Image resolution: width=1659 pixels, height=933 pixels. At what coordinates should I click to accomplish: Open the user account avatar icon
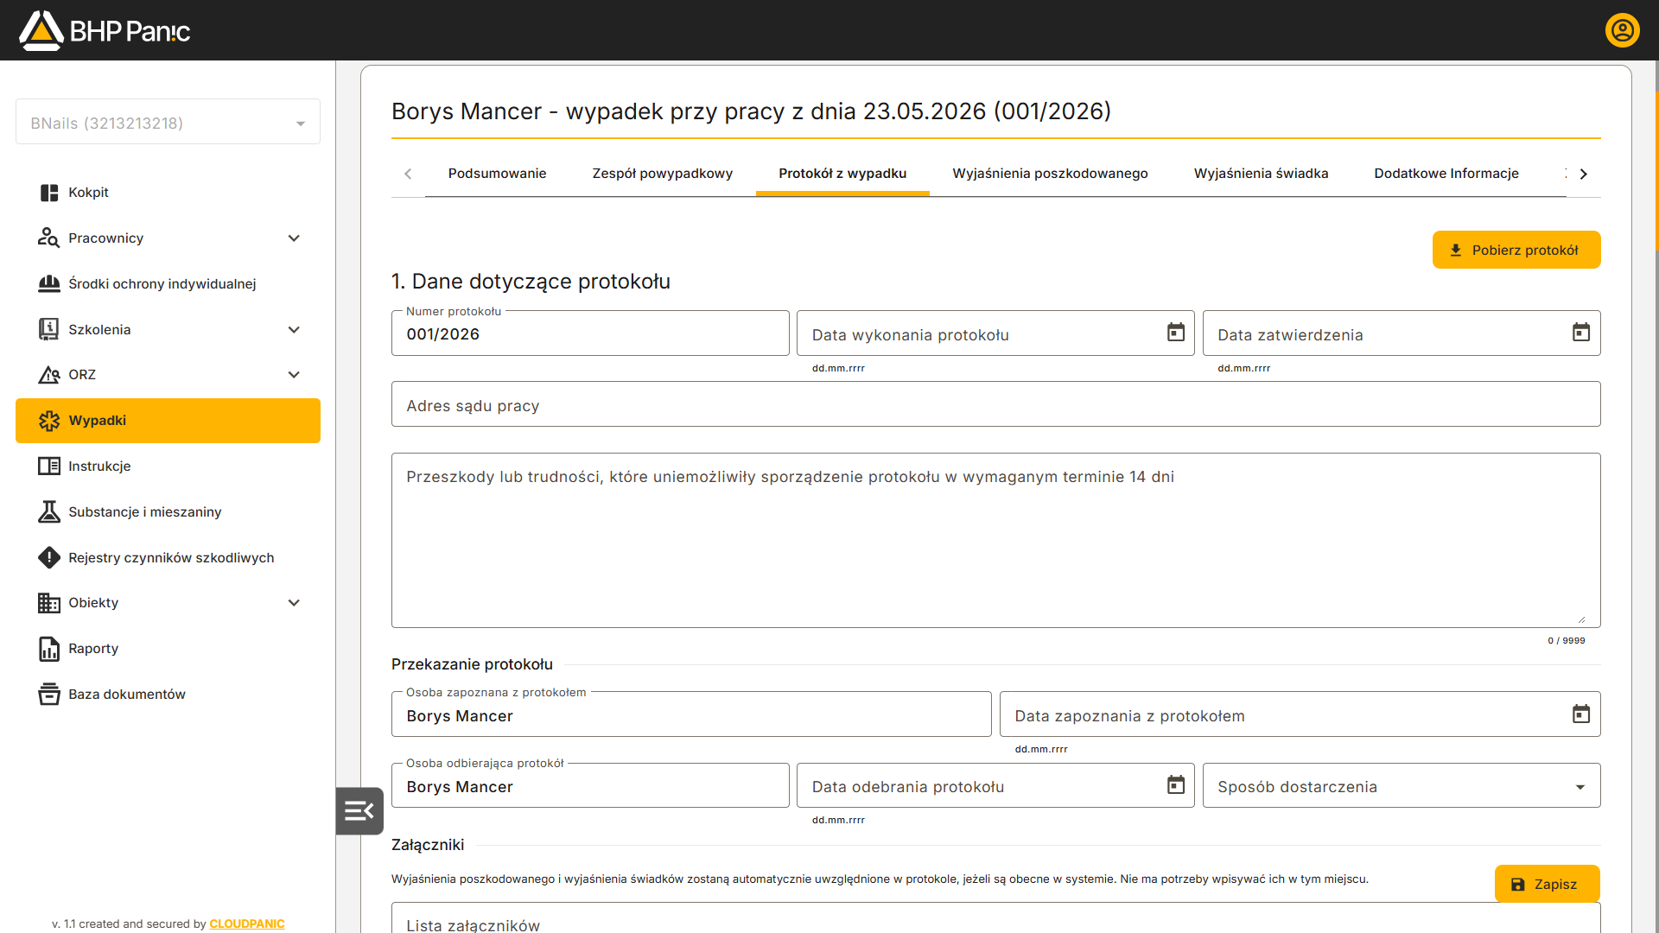click(1622, 30)
